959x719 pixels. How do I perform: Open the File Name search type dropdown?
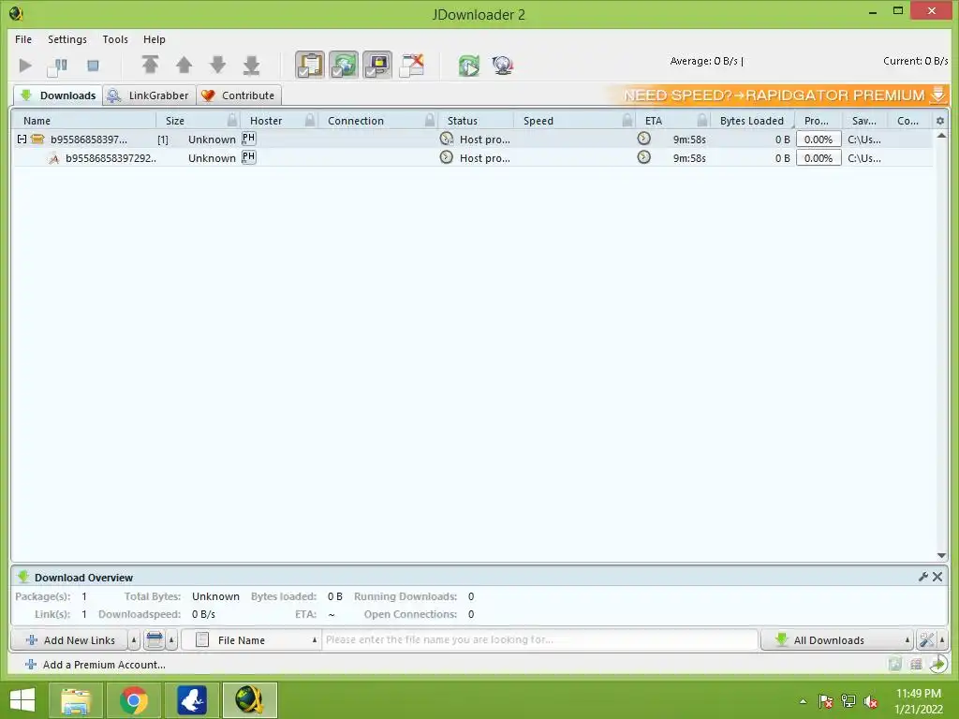(251, 640)
